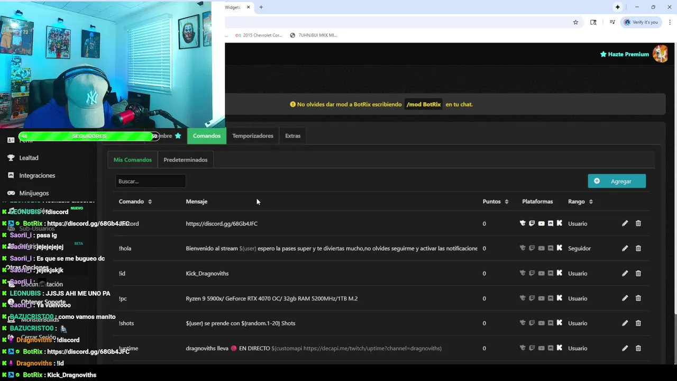Delete the !uptime command using trash icon
The width and height of the screenshot is (677, 381).
[x=638, y=348]
